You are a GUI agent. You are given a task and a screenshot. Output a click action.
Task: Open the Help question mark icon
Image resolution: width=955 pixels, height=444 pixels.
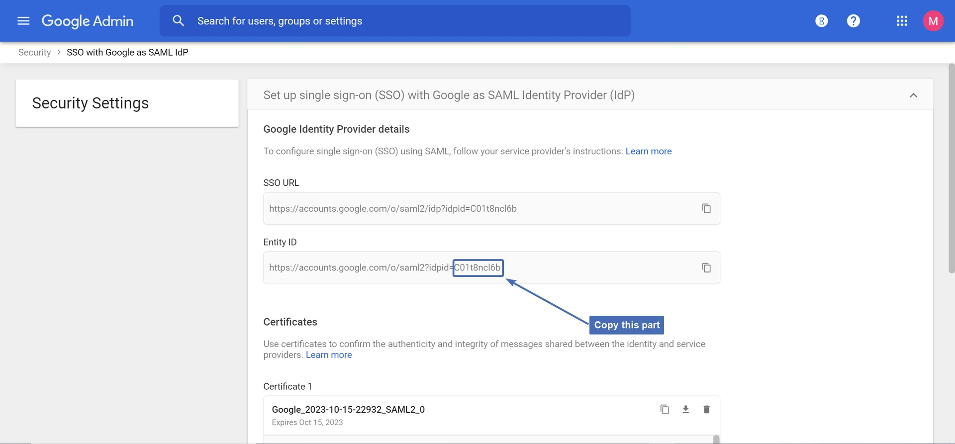point(853,21)
